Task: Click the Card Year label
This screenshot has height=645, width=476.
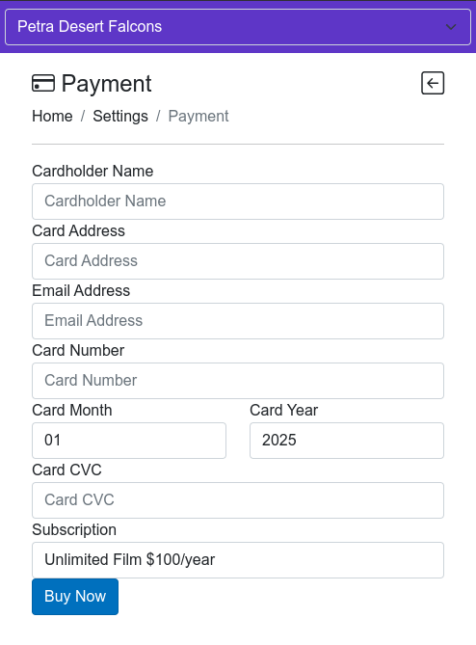Action: 283,410
